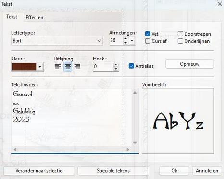Close the Tekst dialog window

pos(220,4)
